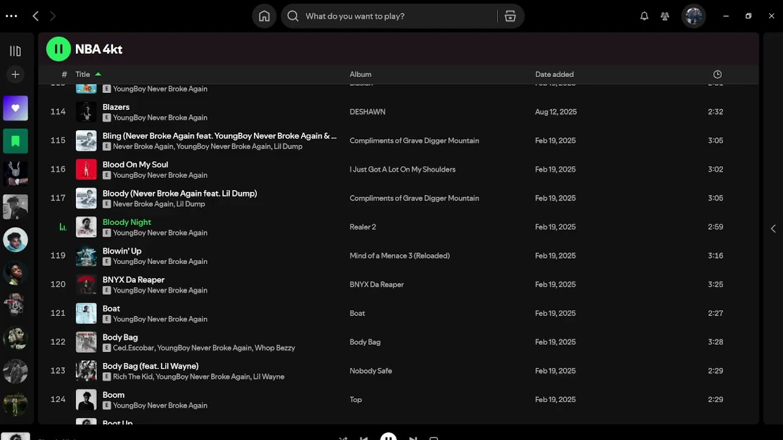Click the search magnifier icon
This screenshot has width=783, height=440.
point(293,16)
